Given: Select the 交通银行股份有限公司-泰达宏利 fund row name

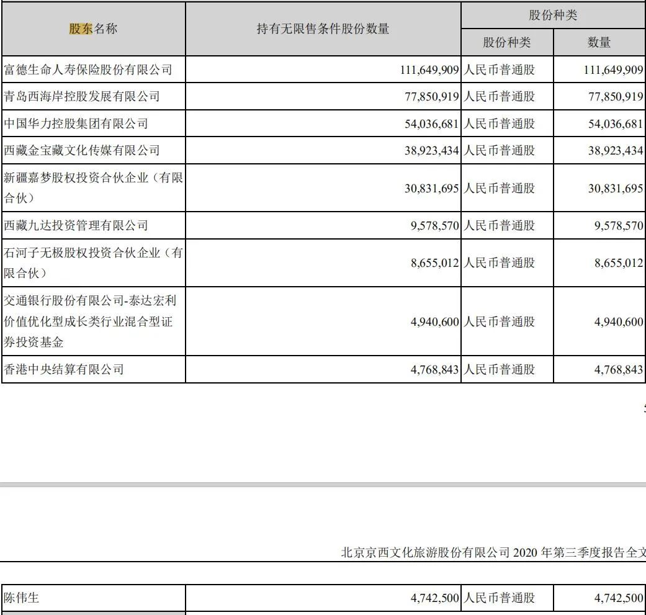Looking at the screenshot, I should pyautogui.click(x=90, y=321).
